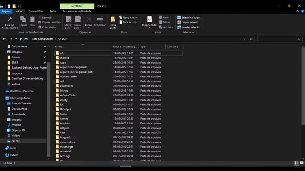Screen dimensions: 305x171
Task: Pin to Quick Access (Fixar no Acesso rápido)
Action: click(10, 23)
